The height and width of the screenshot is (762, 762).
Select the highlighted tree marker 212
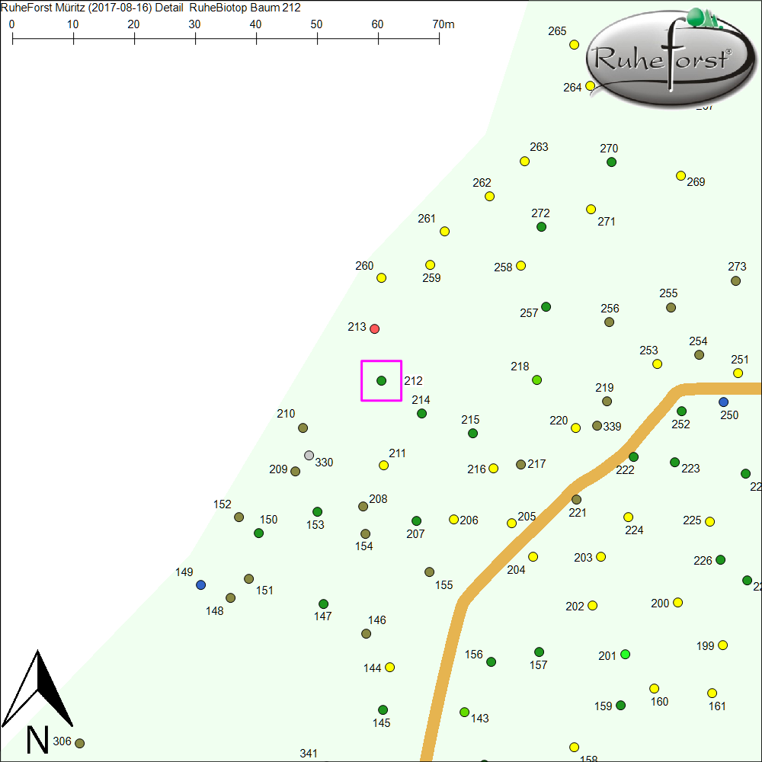382,380
